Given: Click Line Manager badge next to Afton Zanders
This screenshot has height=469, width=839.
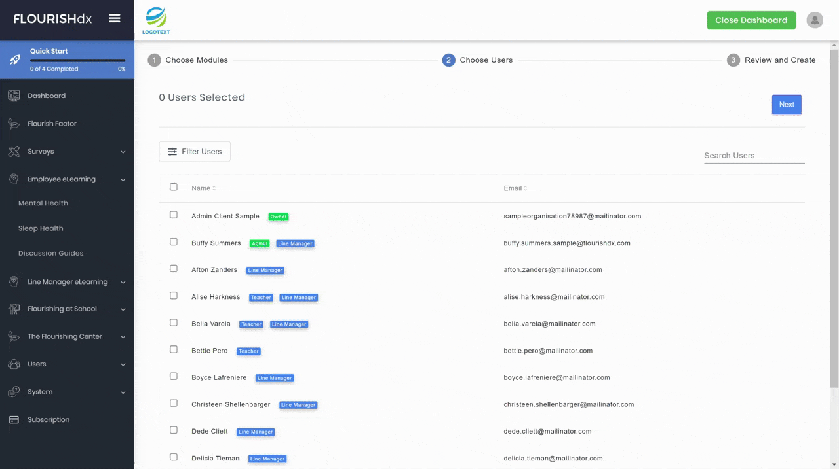Looking at the screenshot, I should tap(265, 270).
